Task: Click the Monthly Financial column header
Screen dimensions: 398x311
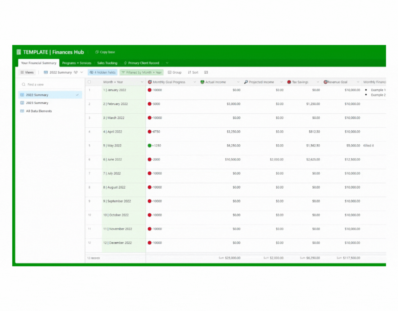Action: 374,82
